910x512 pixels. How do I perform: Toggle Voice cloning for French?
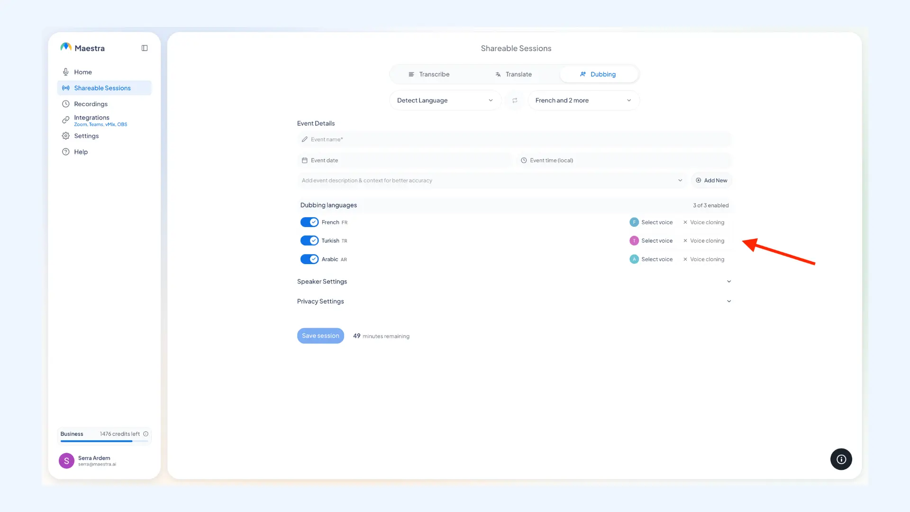[x=703, y=222]
